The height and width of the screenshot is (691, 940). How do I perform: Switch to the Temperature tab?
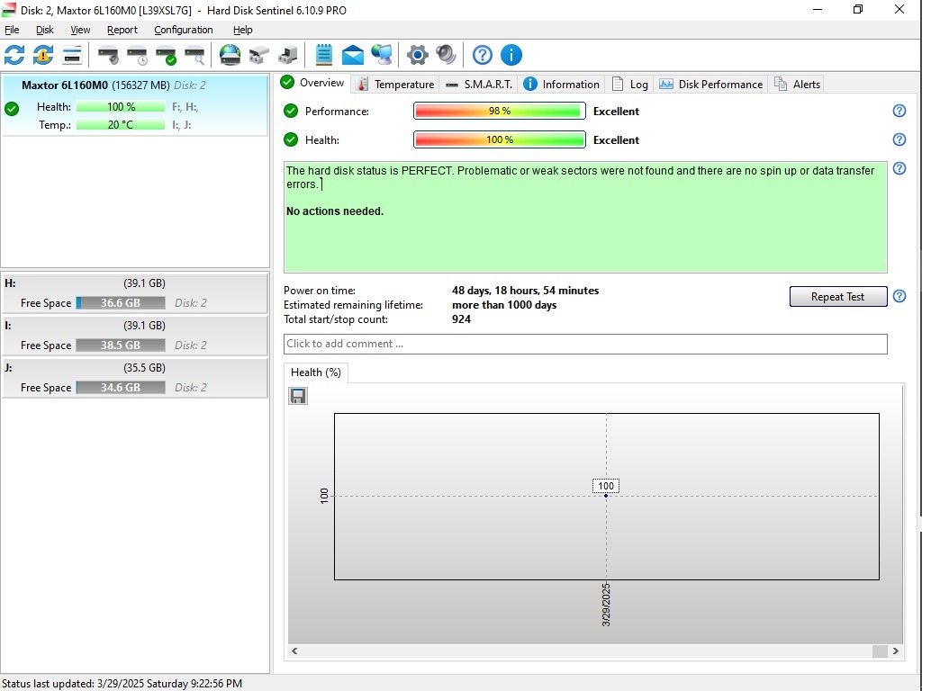click(x=395, y=85)
